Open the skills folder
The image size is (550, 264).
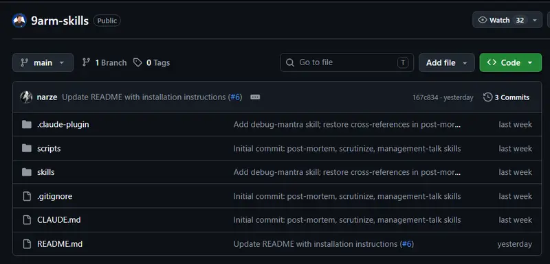[x=45, y=172]
